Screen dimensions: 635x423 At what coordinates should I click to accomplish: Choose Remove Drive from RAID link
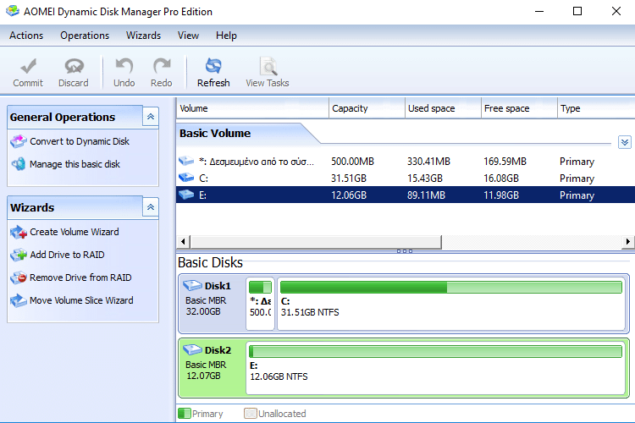pos(80,277)
